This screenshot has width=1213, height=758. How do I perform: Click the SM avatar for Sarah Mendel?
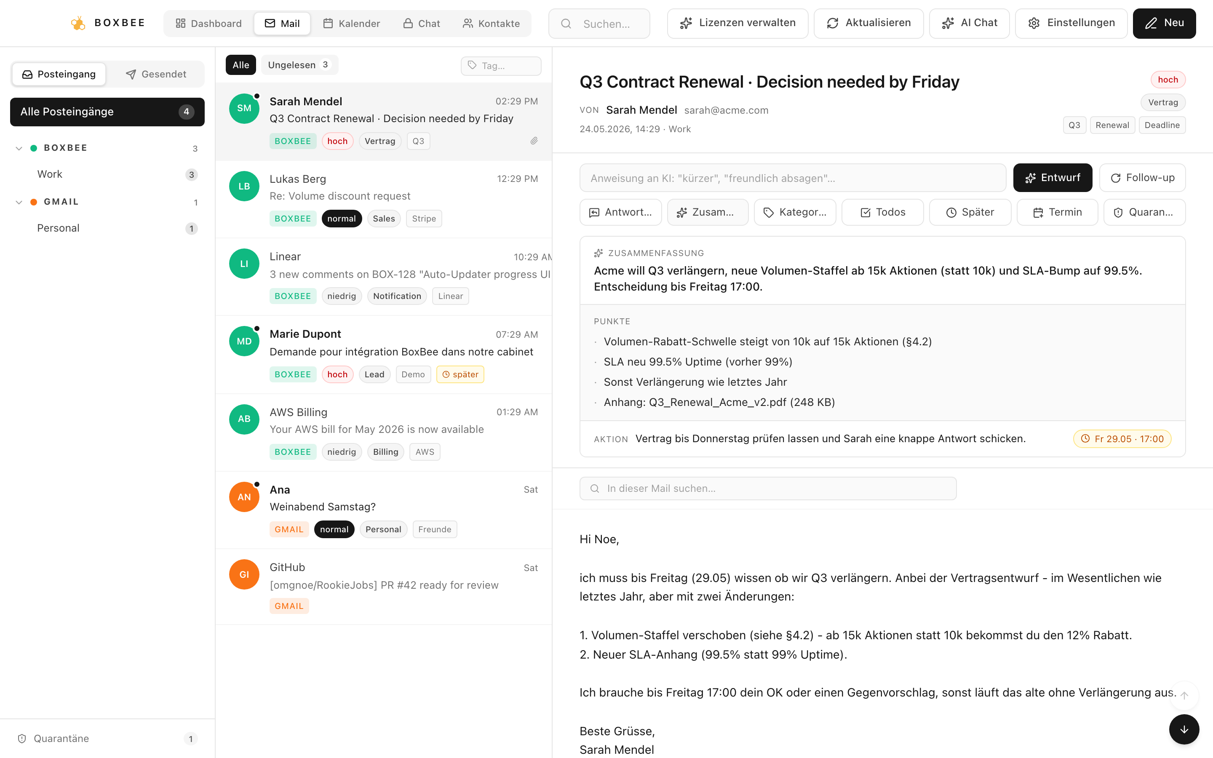point(244,108)
